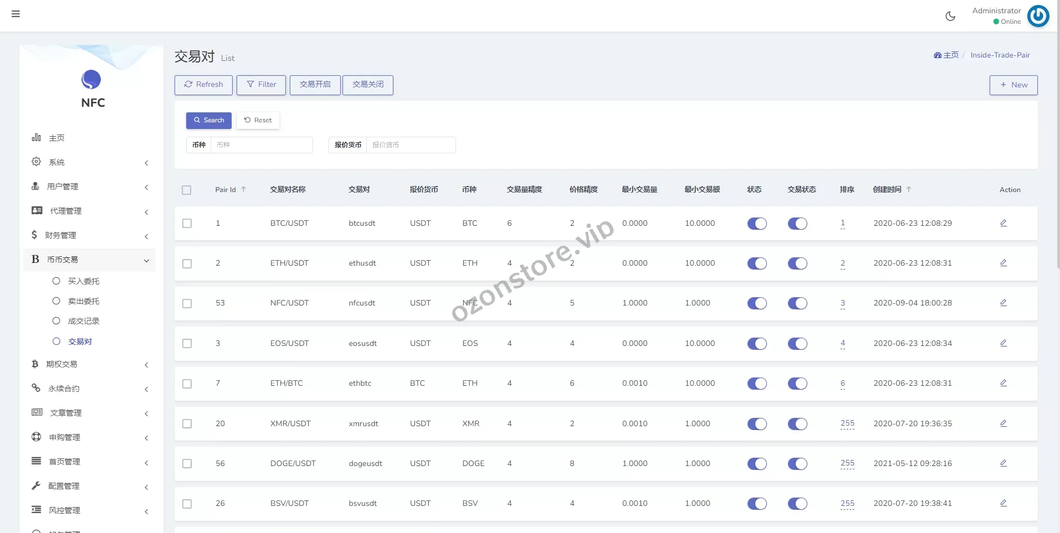Open 买入委托 in sidebar
1060x533 pixels.
tap(84, 281)
